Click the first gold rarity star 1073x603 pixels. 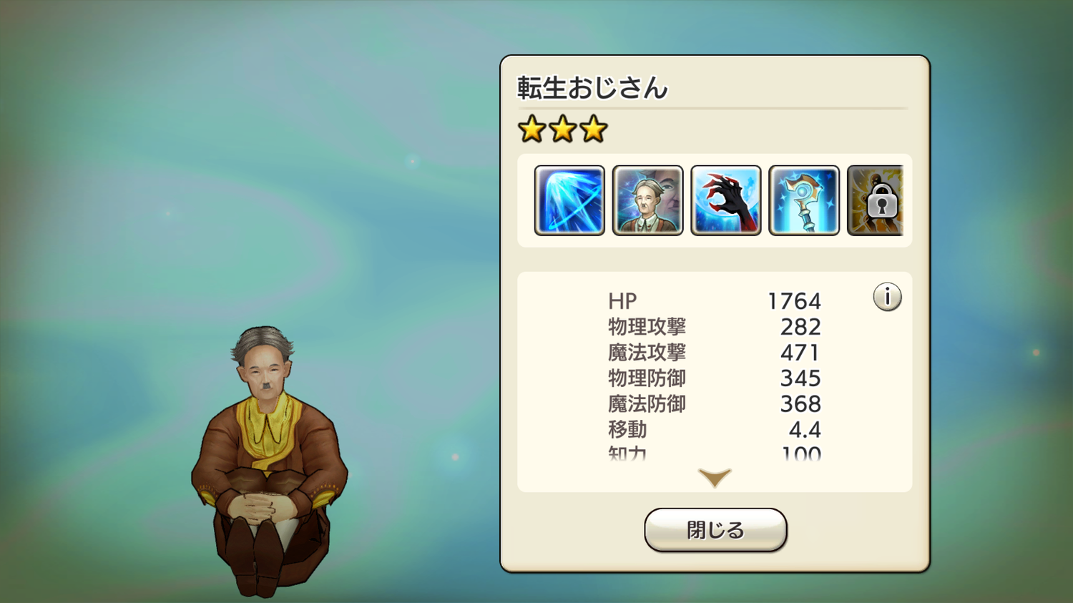point(531,129)
